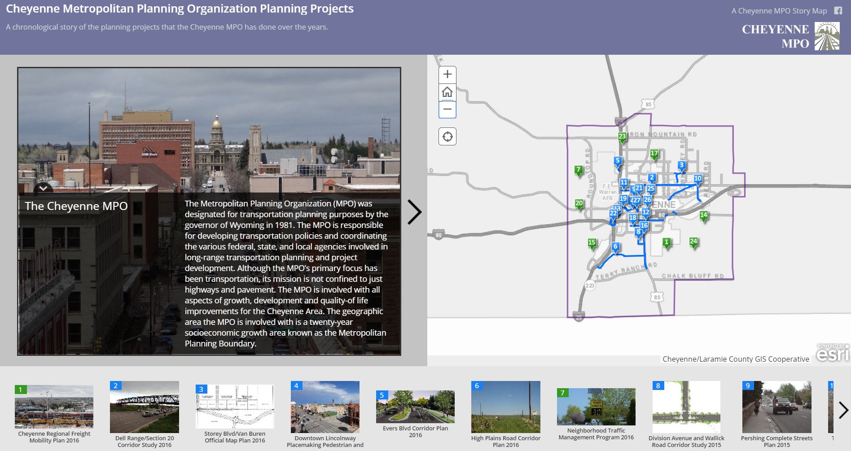Click 'The Cheyenne MPO' slide title
This screenshot has width=851, height=451.
(76, 206)
